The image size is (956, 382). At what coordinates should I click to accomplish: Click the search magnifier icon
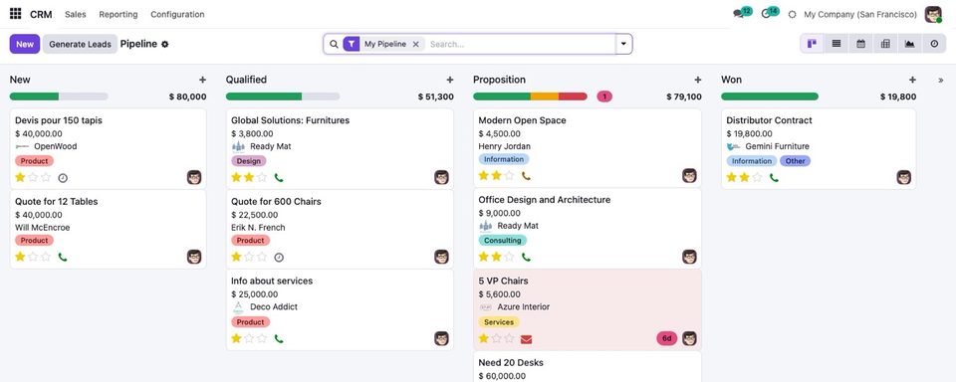click(x=334, y=44)
